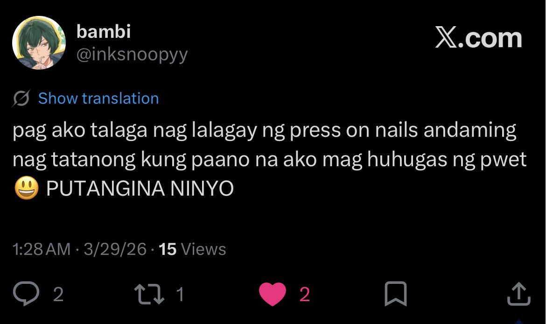View the 15 Views analytics

tap(192, 249)
